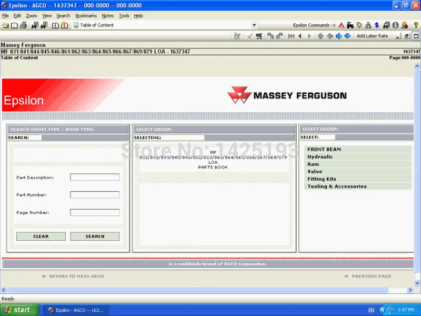
Task: Click the Part Number input field
Action: coord(95,195)
